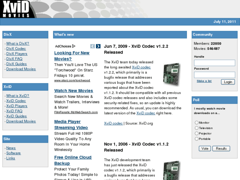Open Download Movies in XviD section
The width and height of the screenshot is (240, 180).
21,121
